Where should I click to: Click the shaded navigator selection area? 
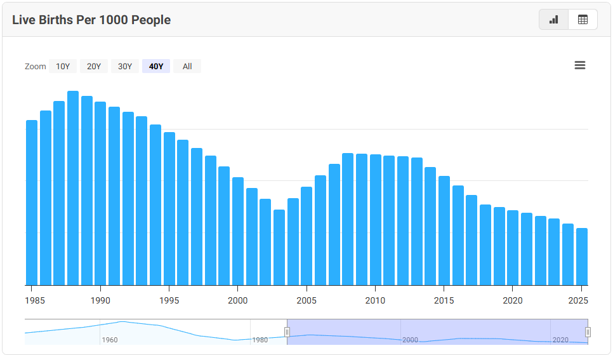(437, 332)
